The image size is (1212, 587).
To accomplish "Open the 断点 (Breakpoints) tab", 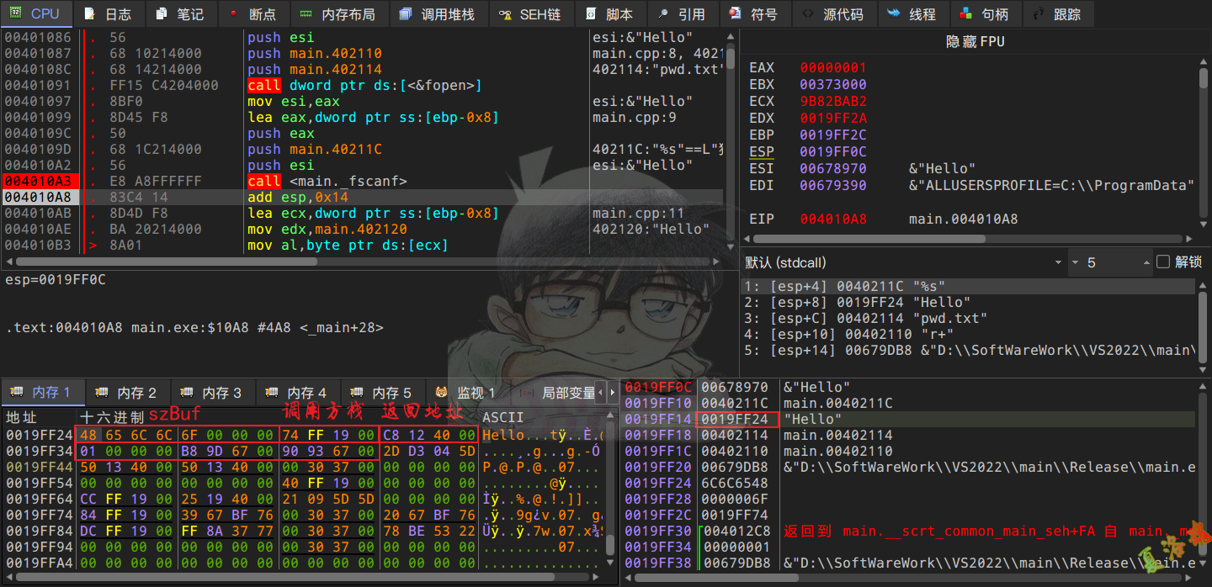I will coord(253,14).
